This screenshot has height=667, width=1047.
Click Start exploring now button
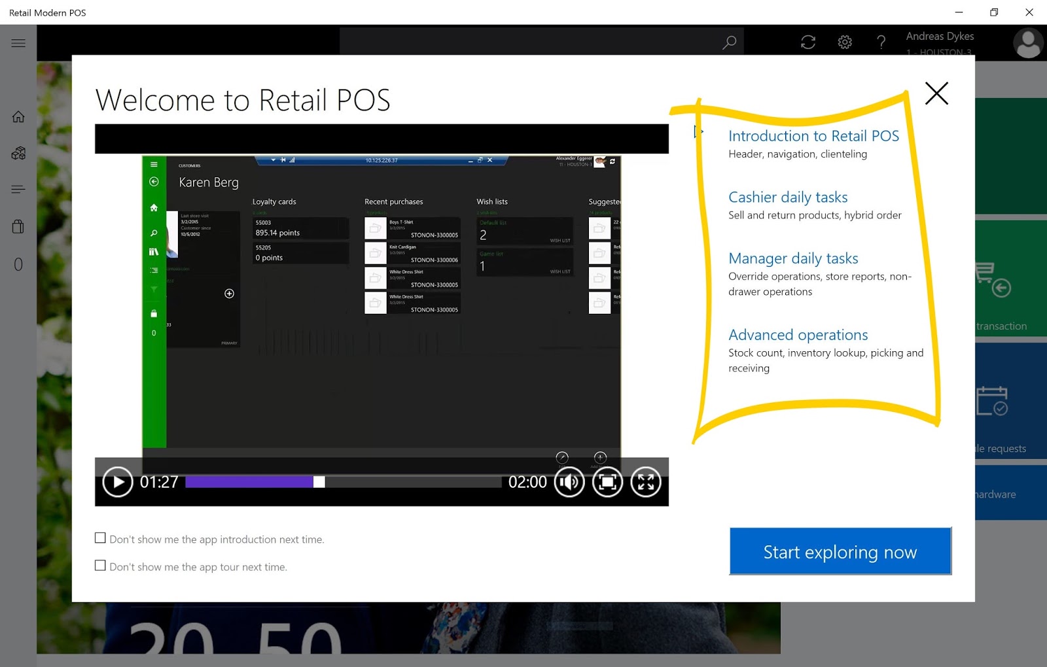click(x=840, y=551)
